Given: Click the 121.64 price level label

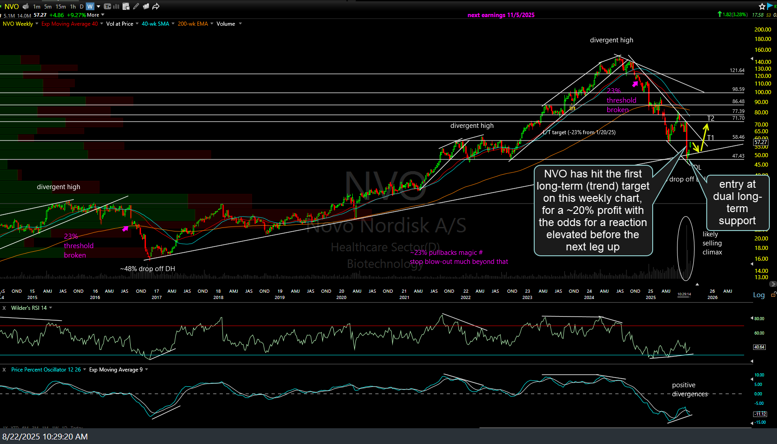Looking at the screenshot, I should coord(737,71).
